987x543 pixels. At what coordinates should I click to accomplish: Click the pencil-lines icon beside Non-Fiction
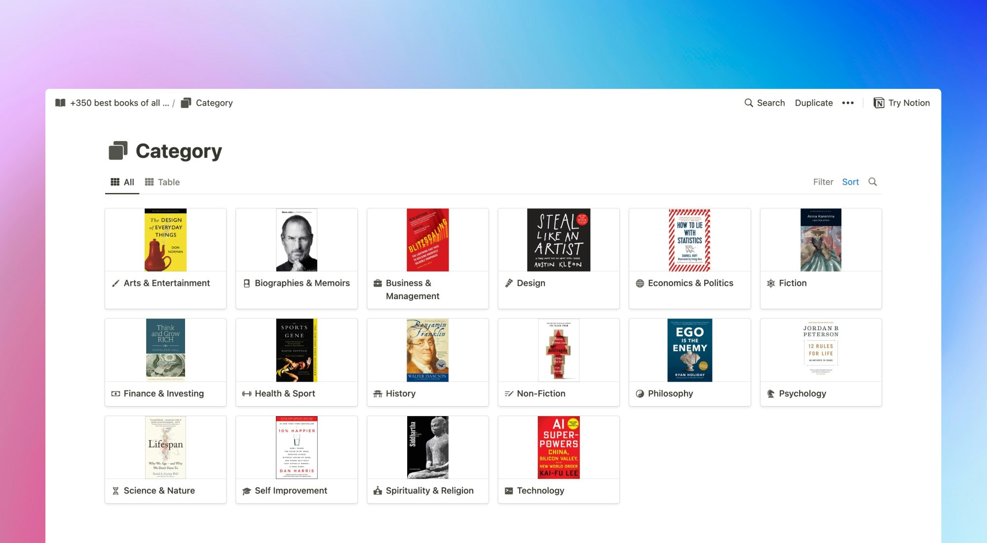[x=509, y=393]
